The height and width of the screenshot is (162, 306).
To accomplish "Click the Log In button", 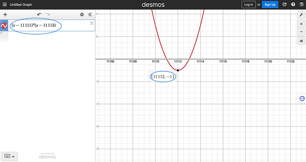I will click(249, 5).
